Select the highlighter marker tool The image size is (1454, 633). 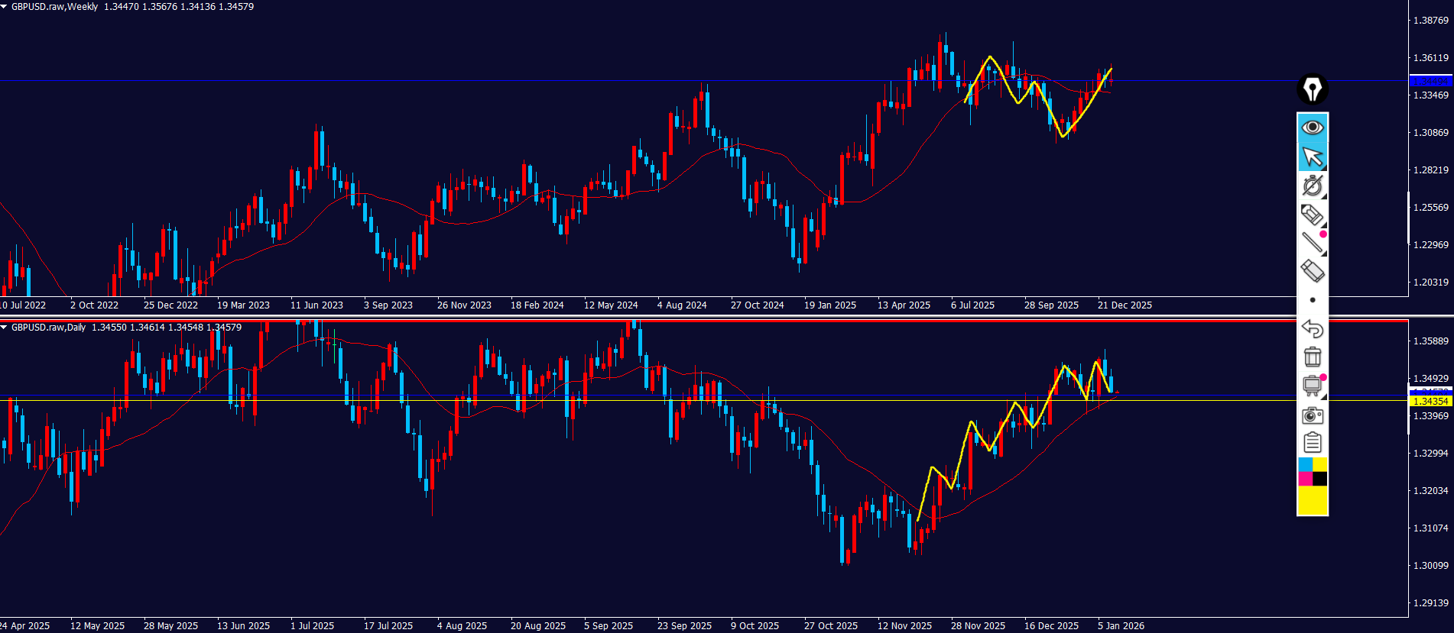1312,215
